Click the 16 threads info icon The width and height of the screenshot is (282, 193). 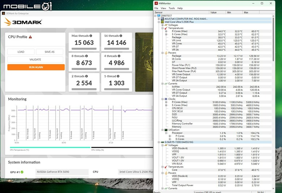pos(121,36)
